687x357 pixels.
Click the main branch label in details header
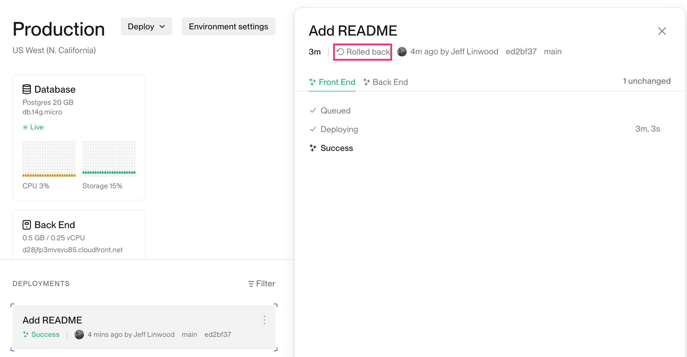553,52
